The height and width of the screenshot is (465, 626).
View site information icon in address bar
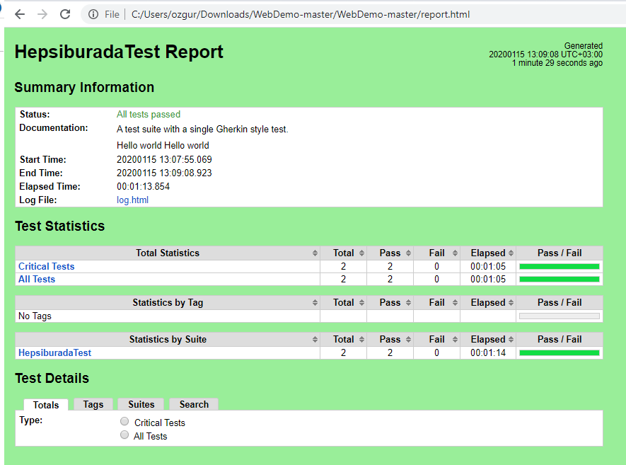93,14
